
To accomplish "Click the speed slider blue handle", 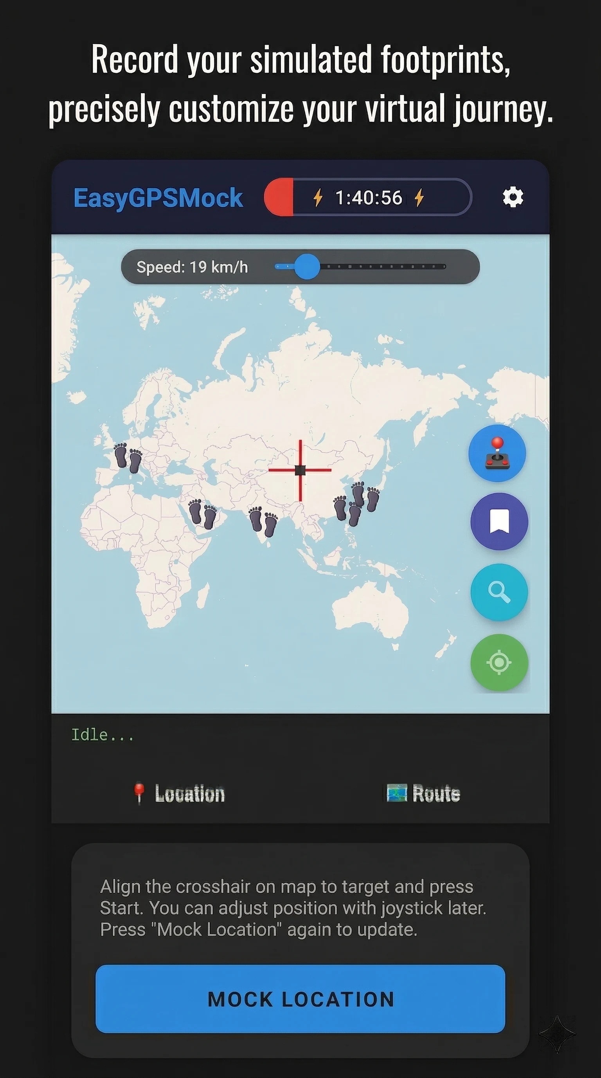I will coord(307,266).
